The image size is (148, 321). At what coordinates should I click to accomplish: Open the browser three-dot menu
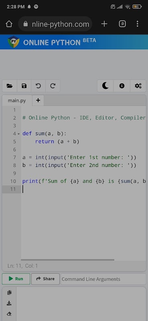click(137, 24)
